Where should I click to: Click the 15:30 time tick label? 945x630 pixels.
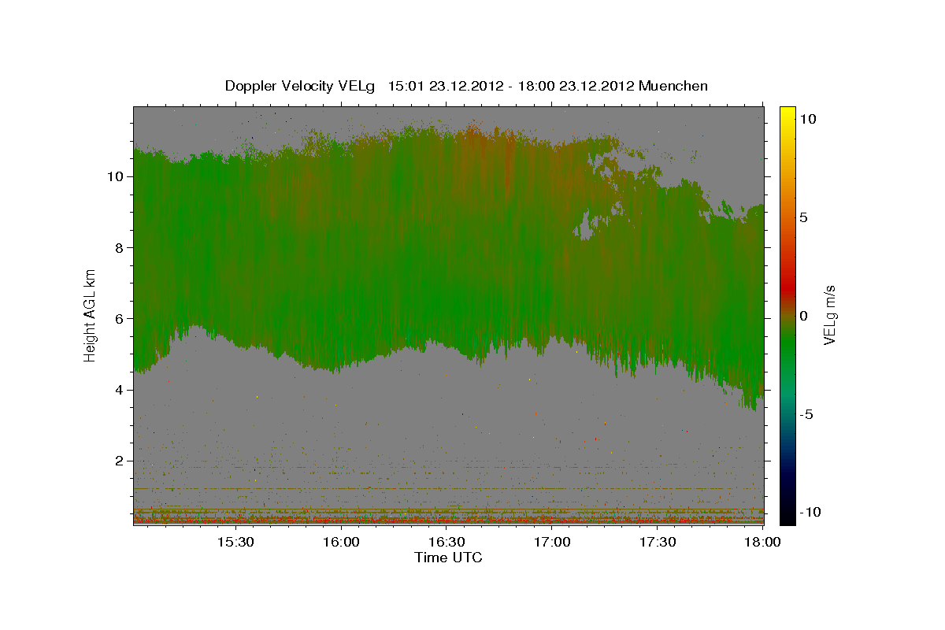pos(235,542)
